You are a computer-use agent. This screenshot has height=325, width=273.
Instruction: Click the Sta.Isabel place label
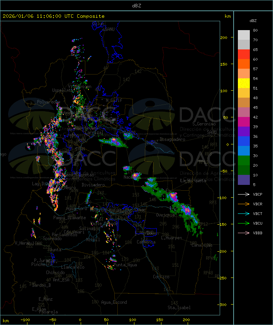(x=179, y=308)
